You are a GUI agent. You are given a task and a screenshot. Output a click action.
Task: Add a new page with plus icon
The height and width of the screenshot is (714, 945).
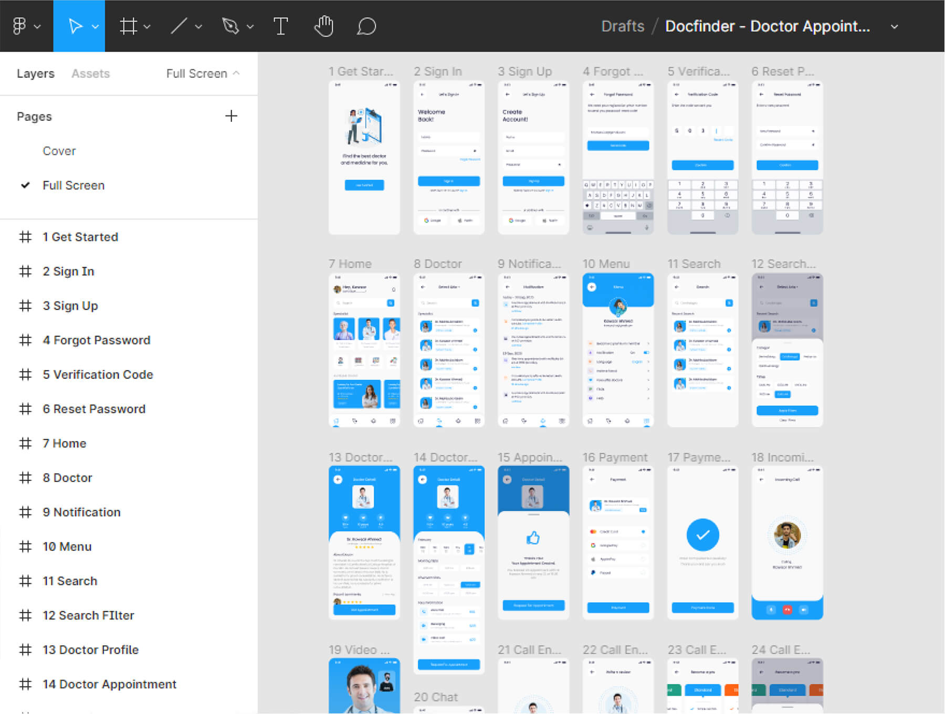coord(231,116)
